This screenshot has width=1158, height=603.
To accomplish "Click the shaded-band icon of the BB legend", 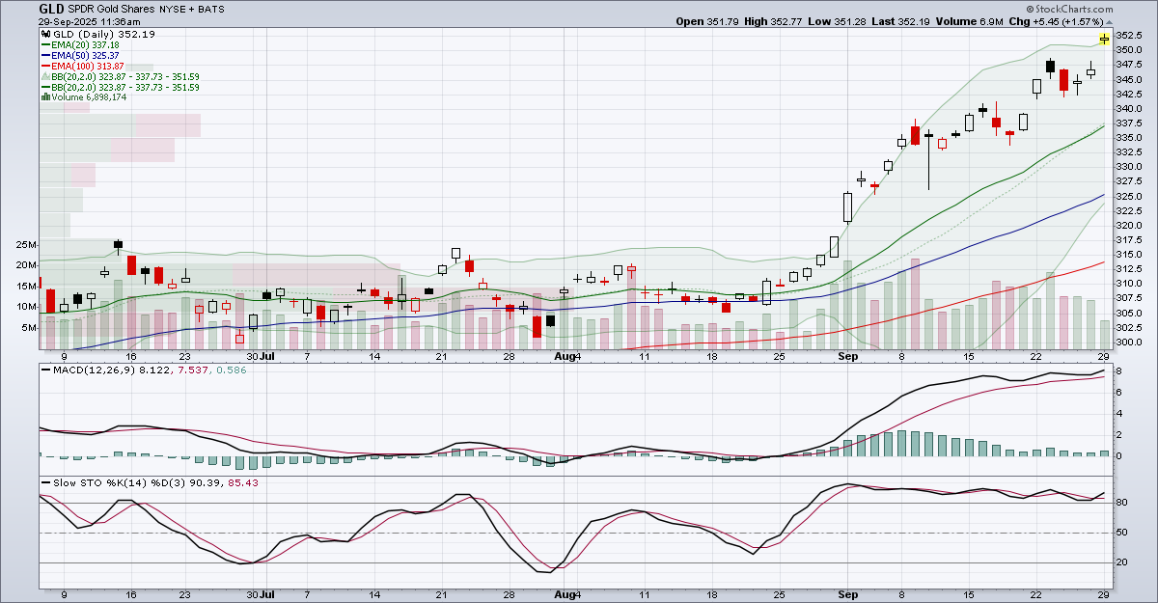I will (x=43, y=76).
